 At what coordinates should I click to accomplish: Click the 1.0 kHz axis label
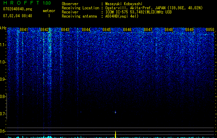click(3, 62)
